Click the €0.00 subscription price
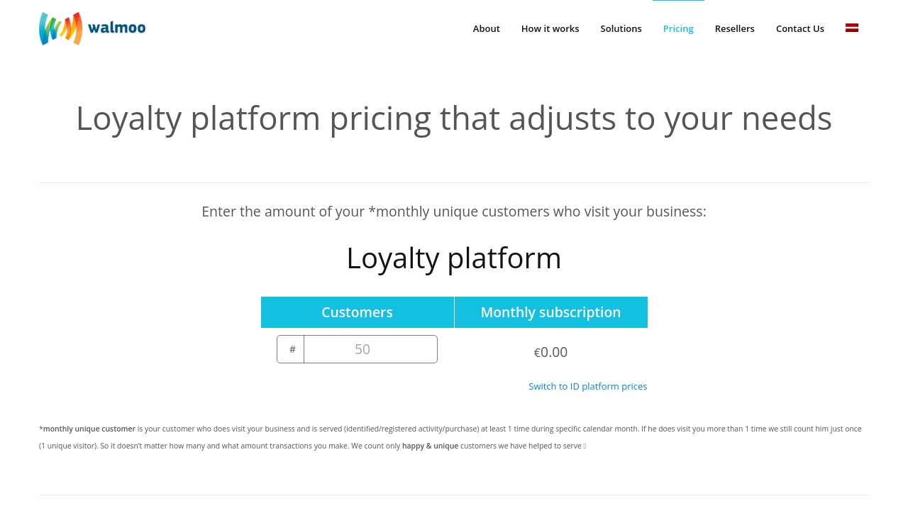This screenshot has height=511, width=908. 550,352
